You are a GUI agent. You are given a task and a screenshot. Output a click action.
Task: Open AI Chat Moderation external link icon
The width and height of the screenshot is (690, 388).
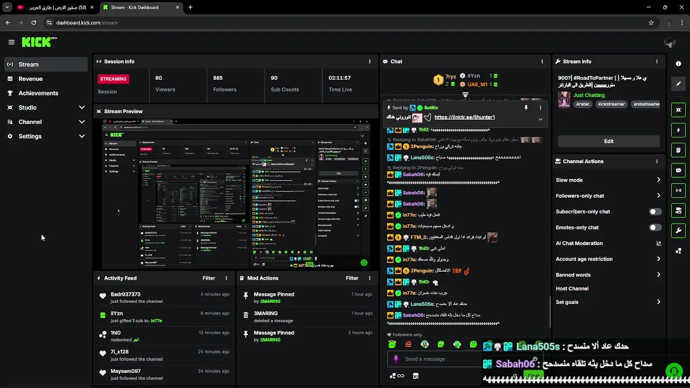pos(658,243)
